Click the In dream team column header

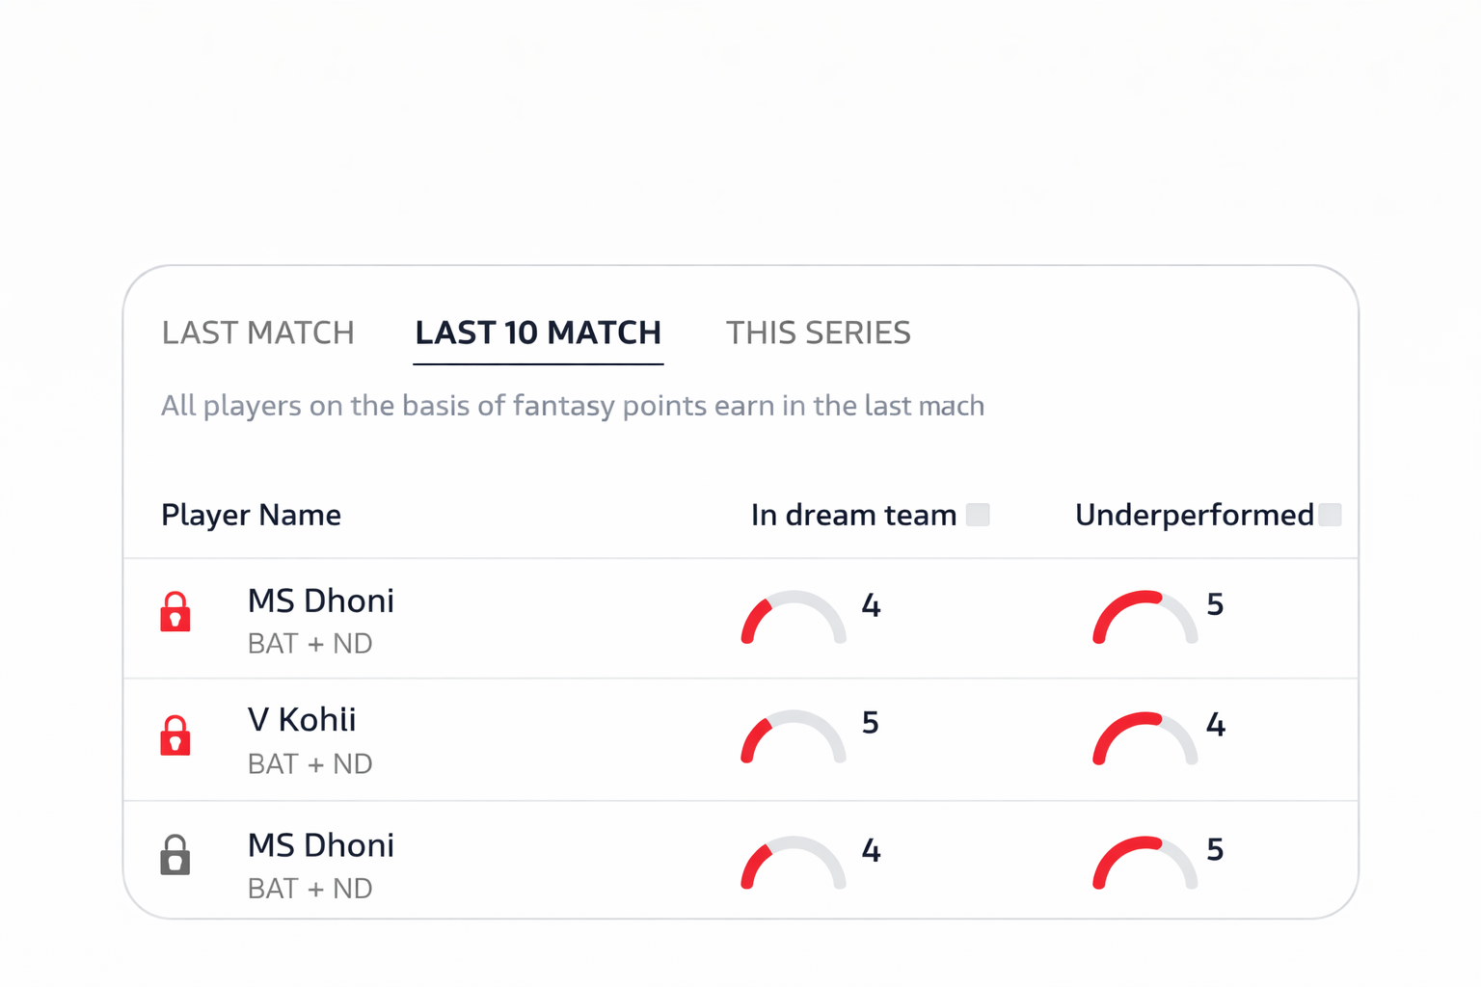(x=853, y=515)
